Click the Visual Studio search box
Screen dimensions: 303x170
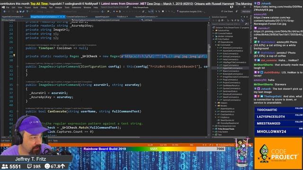coord(115,8)
